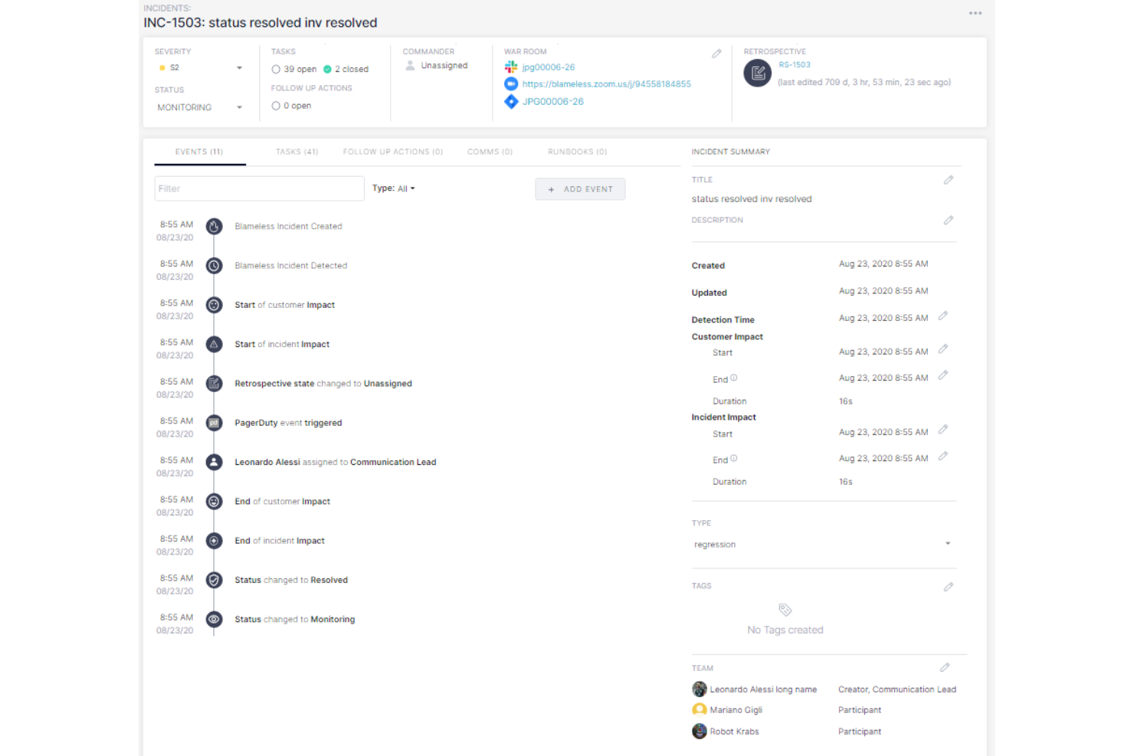Toggle the 0 open follow-up actions radio

[x=276, y=106]
